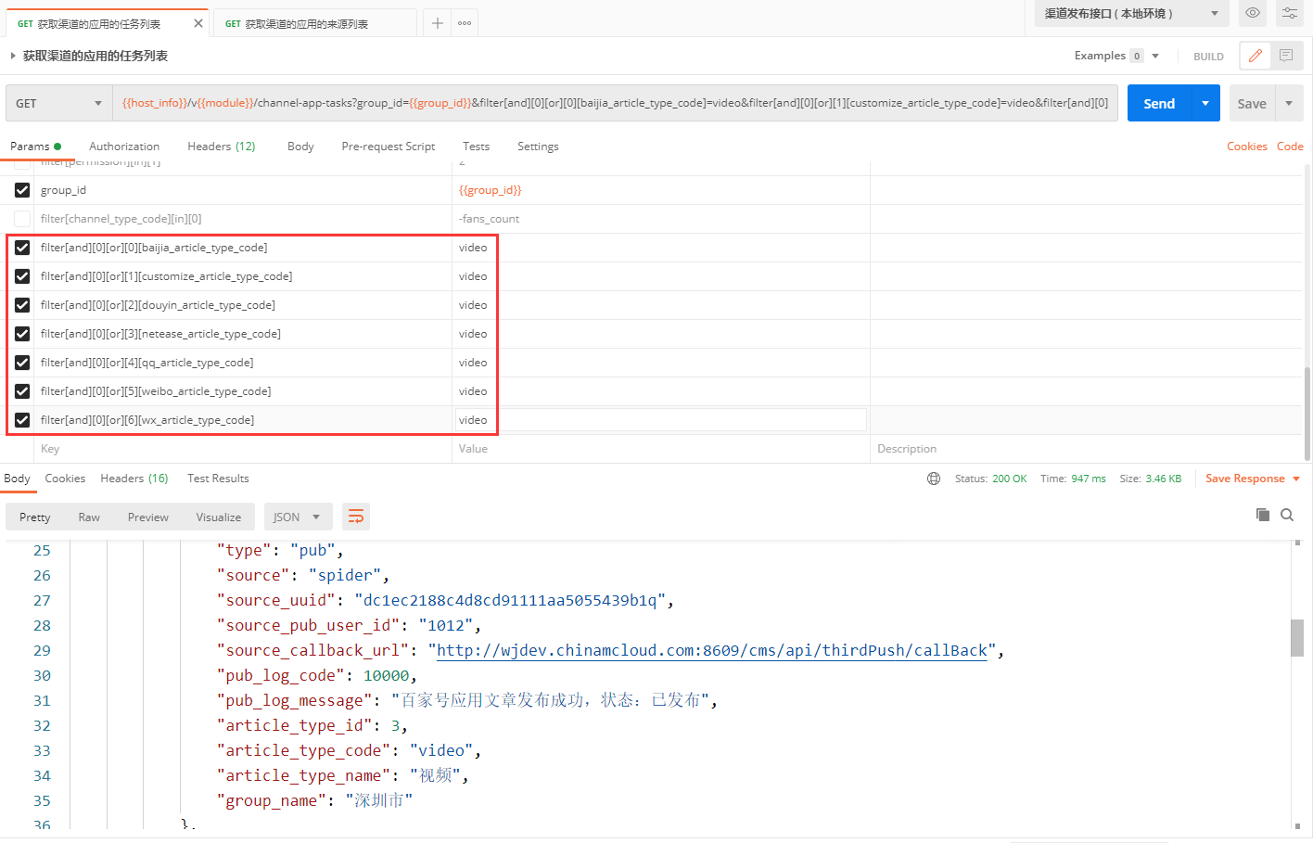Click the pencil edit icon beside BUILD
Image resolution: width=1313 pixels, height=843 pixels.
tap(1255, 56)
